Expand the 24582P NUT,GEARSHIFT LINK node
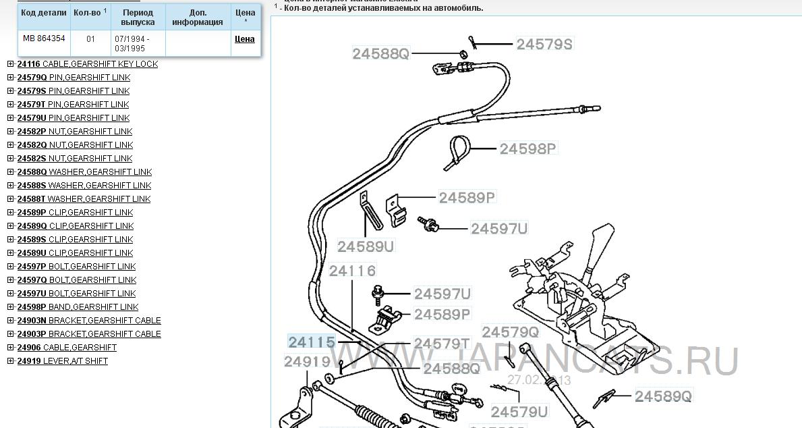Viewport: 802px width, 428px height. tap(10, 131)
